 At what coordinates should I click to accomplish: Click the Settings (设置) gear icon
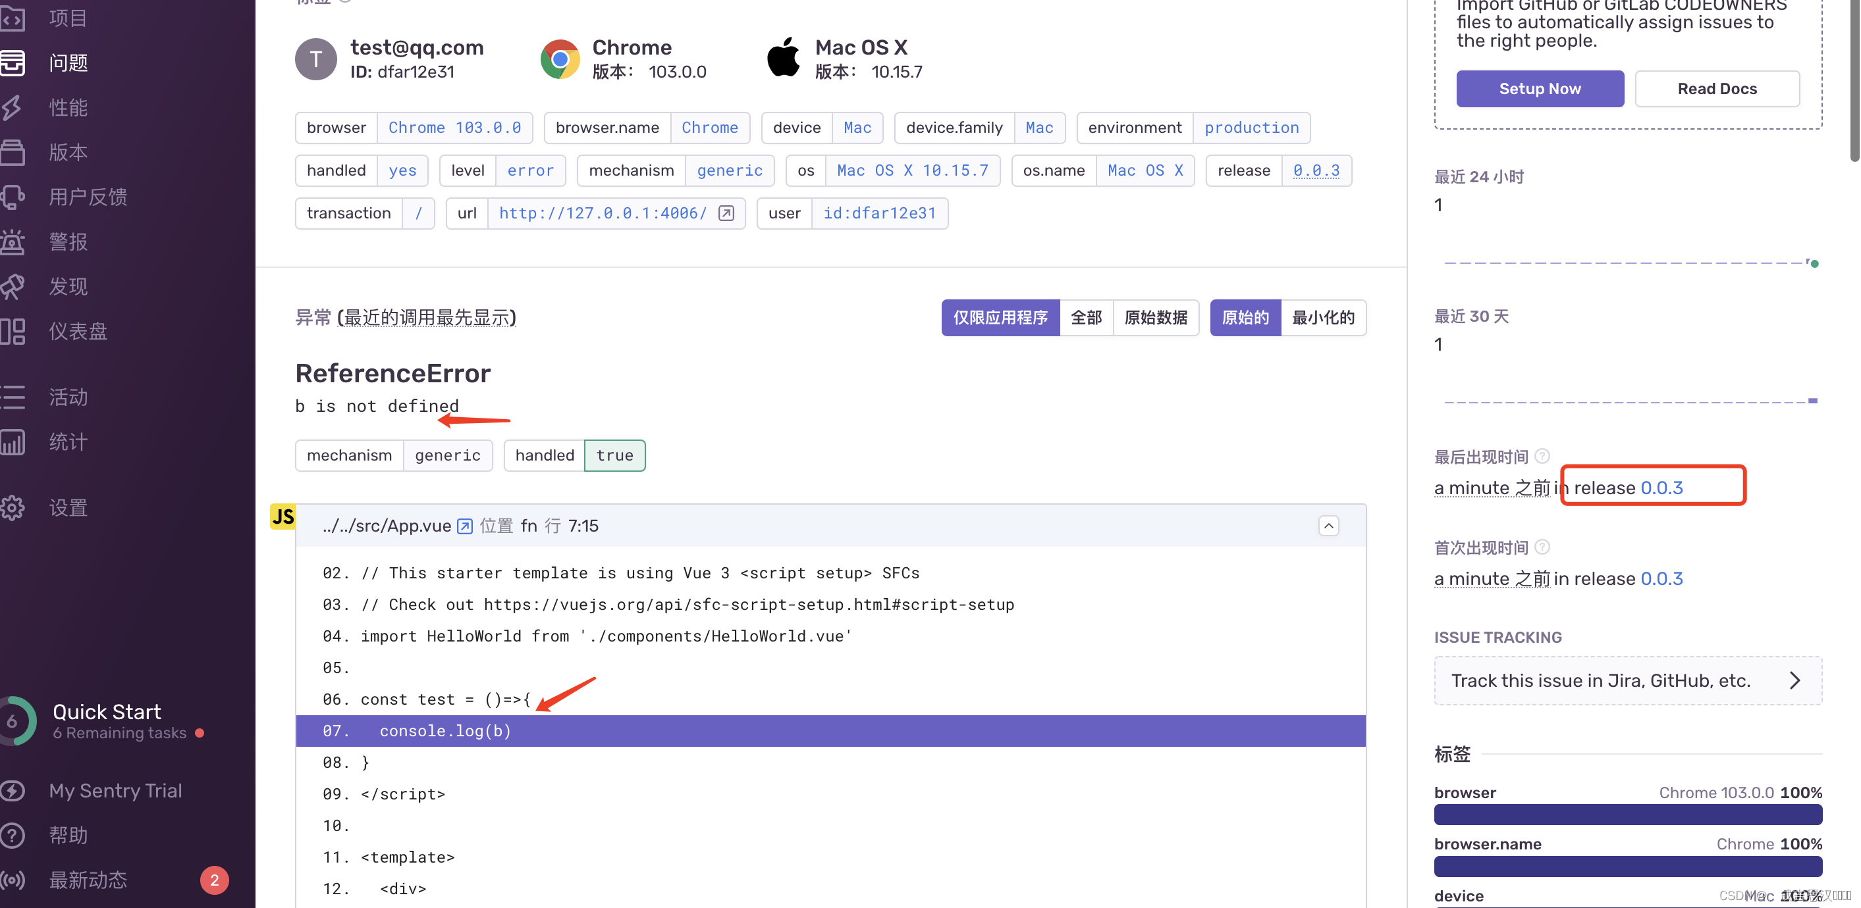(x=13, y=508)
